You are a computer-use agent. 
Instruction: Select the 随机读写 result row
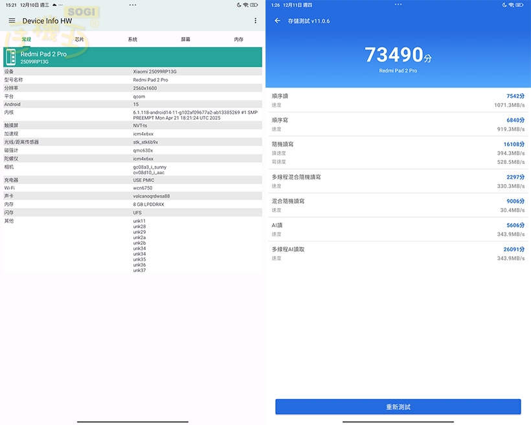[397, 151]
